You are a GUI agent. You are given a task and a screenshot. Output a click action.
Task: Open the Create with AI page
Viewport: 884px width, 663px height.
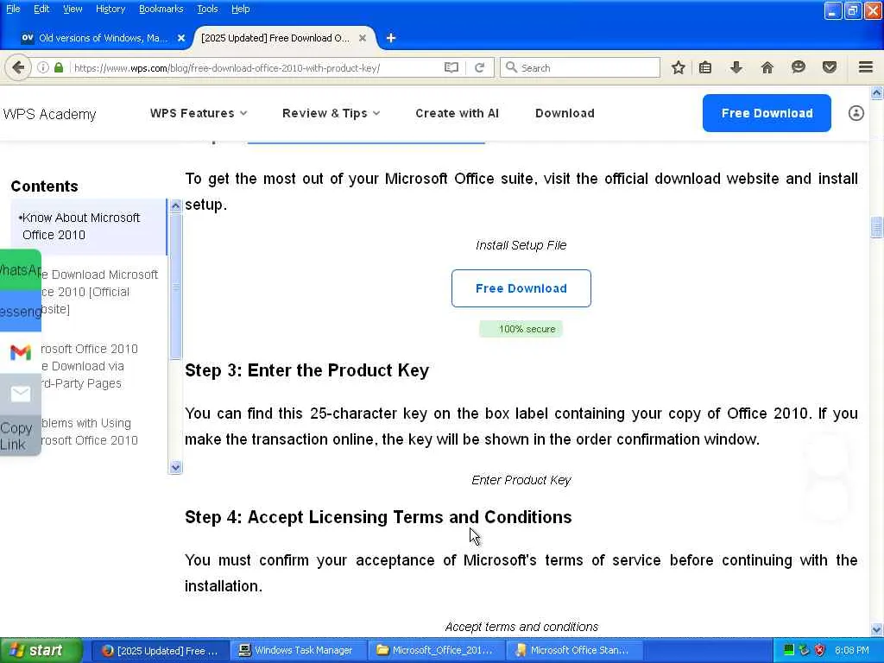[x=458, y=113]
